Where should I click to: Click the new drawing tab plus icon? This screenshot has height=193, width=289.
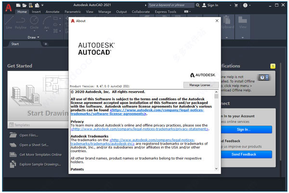[x=46, y=44]
